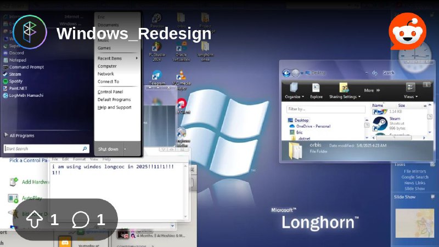This screenshot has height=247, width=439.
Task: Open Oracle VirtualBox desktop shortcut
Action: (x=181, y=51)
